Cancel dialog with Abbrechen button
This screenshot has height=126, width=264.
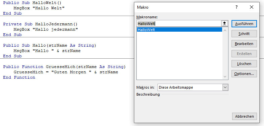pyautogui.click(x=245, y=116)
